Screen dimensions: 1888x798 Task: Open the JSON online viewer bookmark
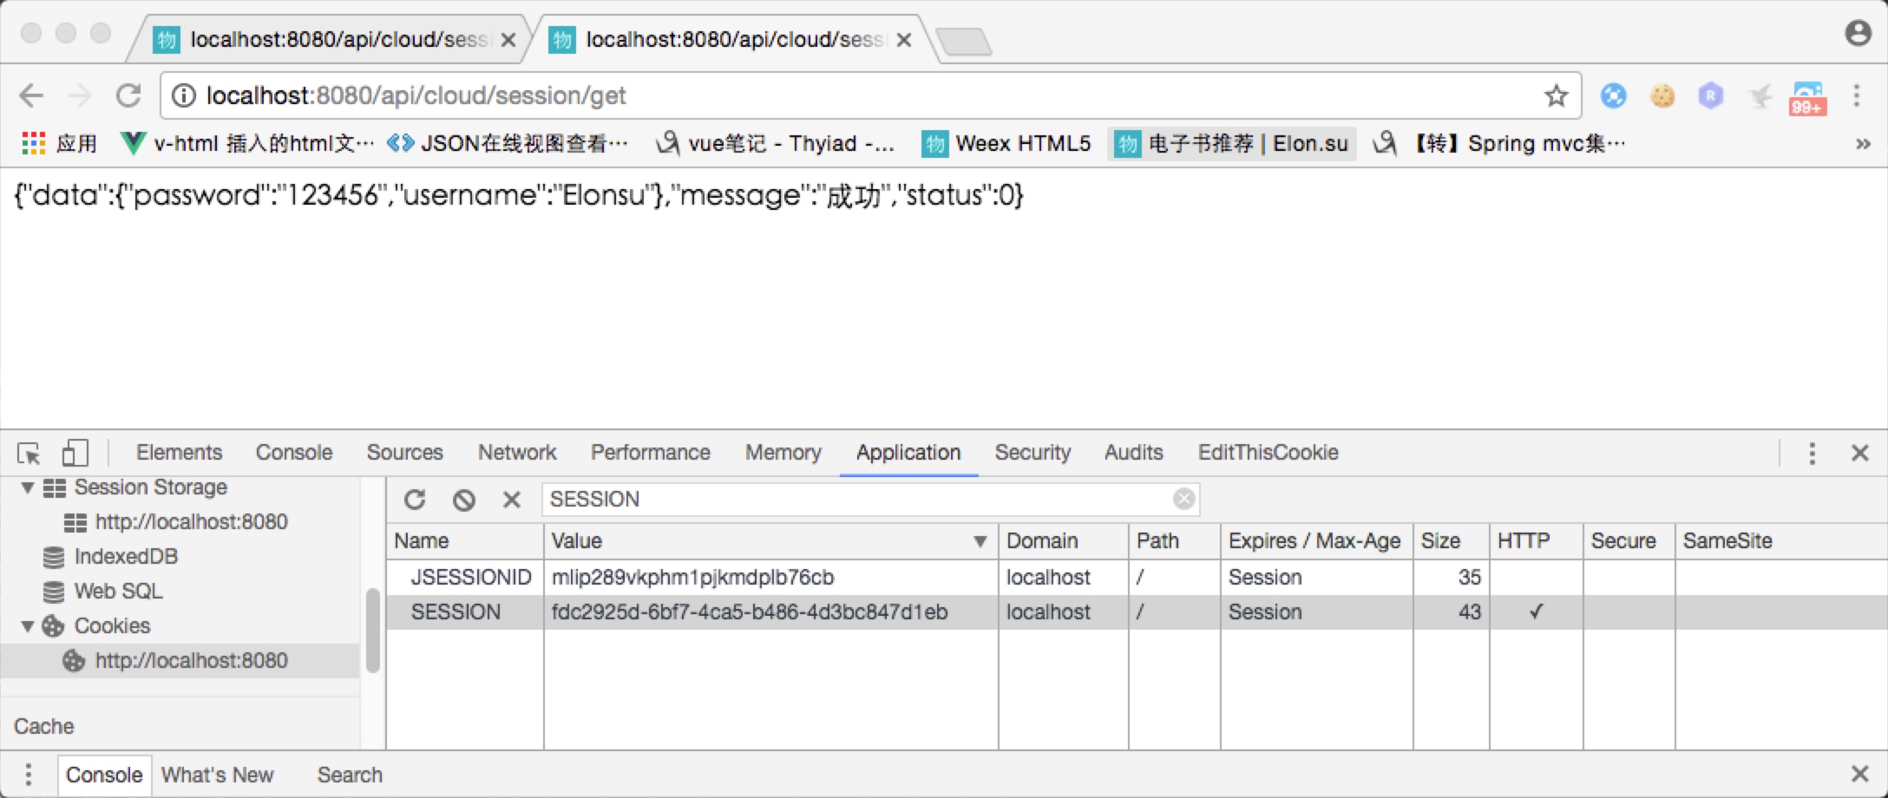point(508,143)
